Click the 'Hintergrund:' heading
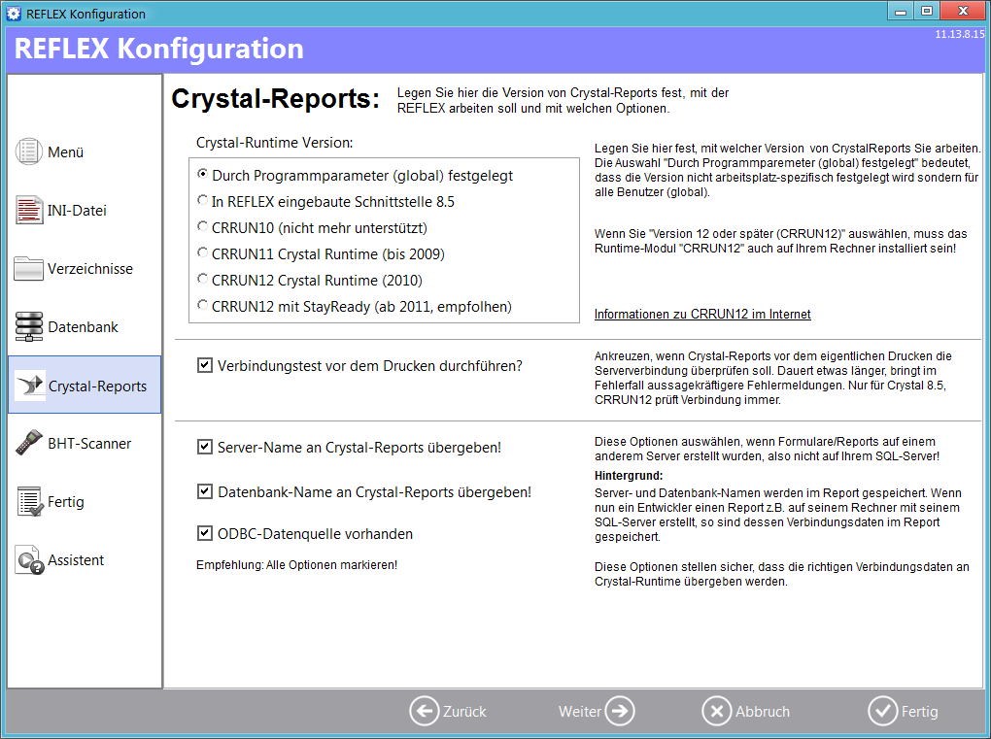Image resolution: width=991 pixels, height=739 pixels. click(x=629, y=476)
